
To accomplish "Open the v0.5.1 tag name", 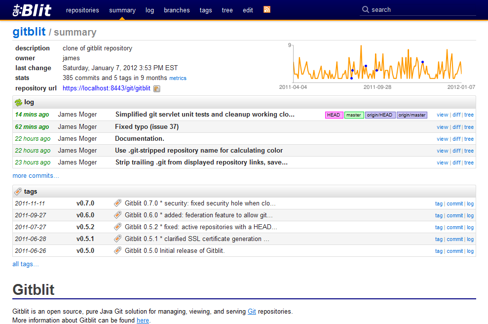I will (85, 239).
